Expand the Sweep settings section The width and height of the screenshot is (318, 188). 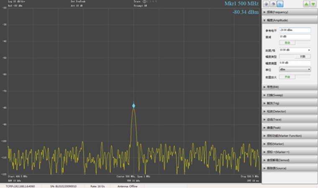pyautogui.click(x=290, y=95)
